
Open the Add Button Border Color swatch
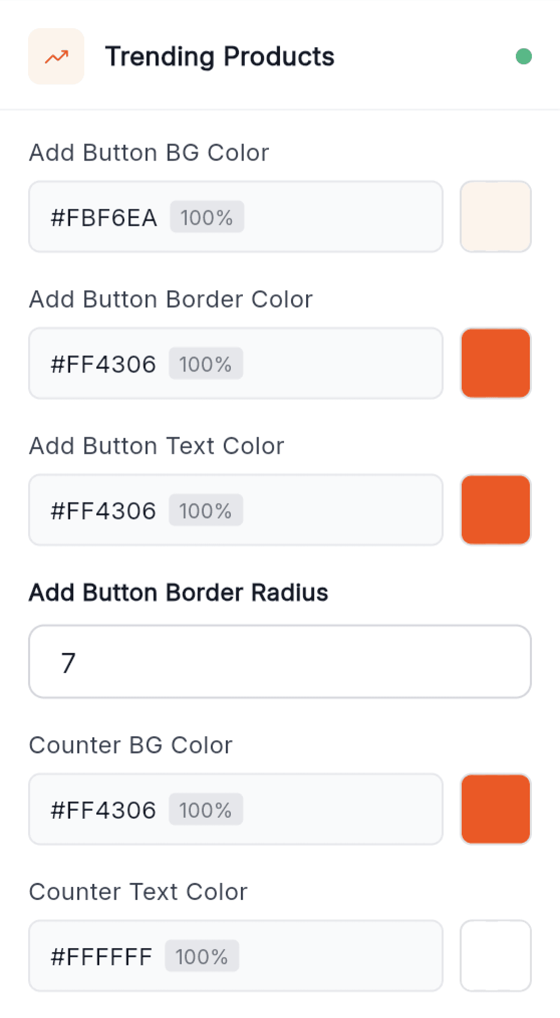click(495, 363)
